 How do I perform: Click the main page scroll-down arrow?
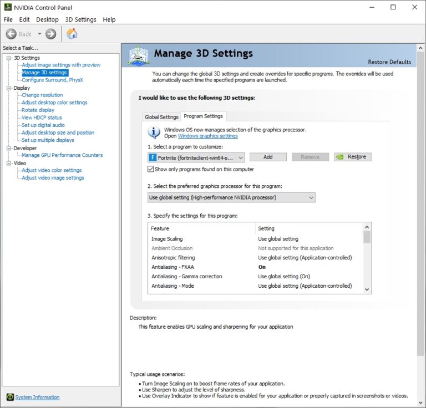(420, 402)
